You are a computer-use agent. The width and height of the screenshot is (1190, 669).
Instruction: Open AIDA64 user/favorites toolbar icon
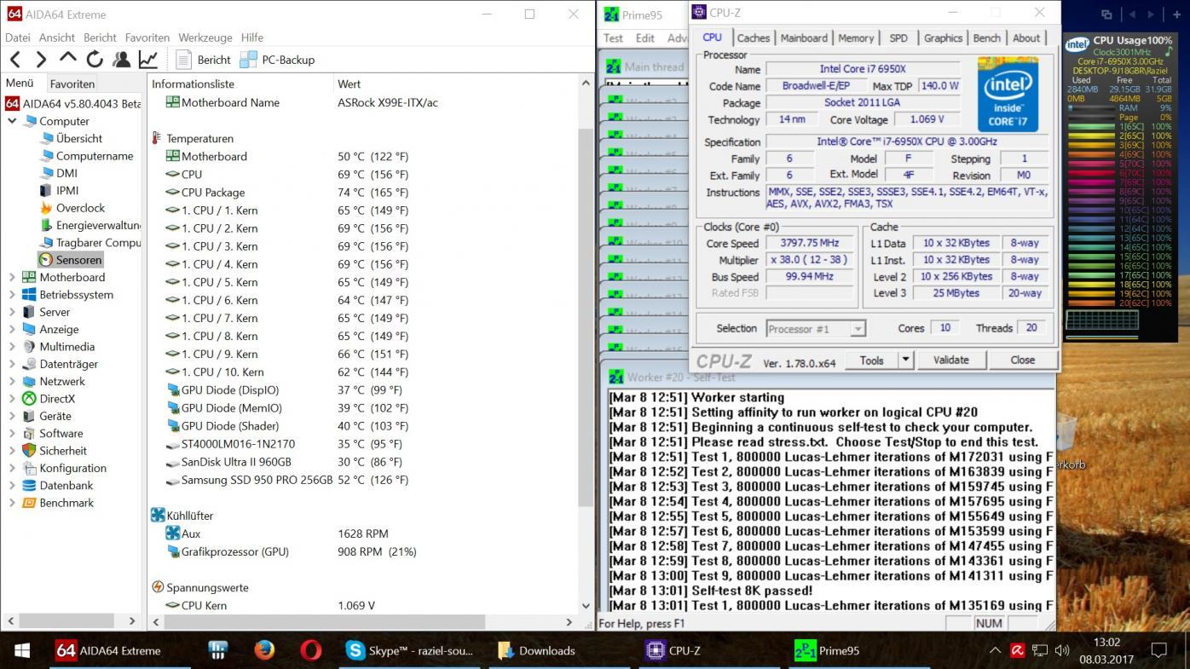point(121,59)
